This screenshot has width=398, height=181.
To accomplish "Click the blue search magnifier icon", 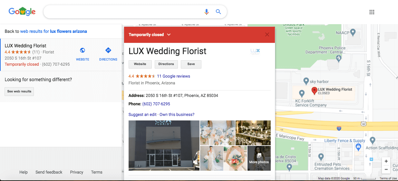I will click(218, 12).
